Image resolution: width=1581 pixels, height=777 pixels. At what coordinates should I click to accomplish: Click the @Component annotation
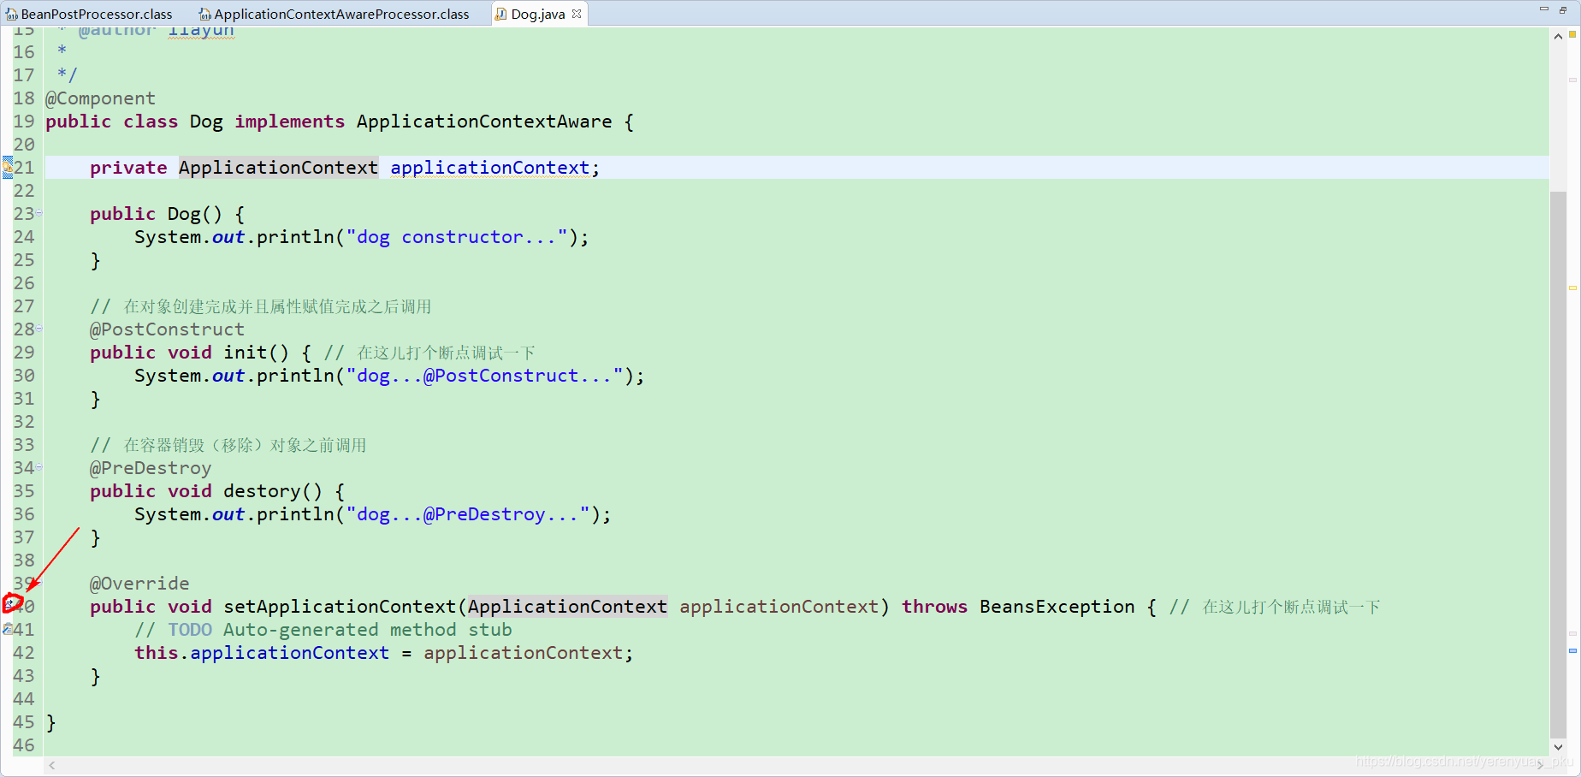point(100,98)
